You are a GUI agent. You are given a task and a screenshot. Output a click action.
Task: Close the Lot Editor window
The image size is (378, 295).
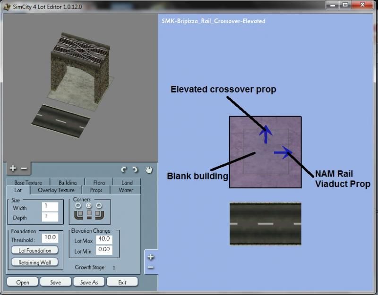pyautogui.click(x=362, y=5)
